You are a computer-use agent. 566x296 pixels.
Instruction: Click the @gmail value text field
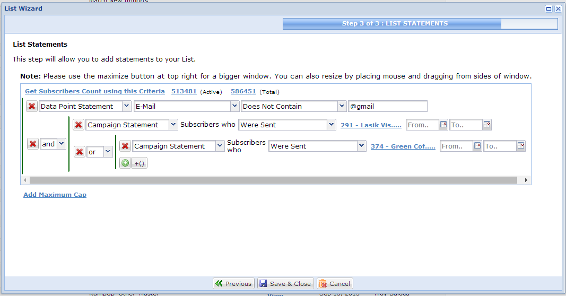pos(387,106)
